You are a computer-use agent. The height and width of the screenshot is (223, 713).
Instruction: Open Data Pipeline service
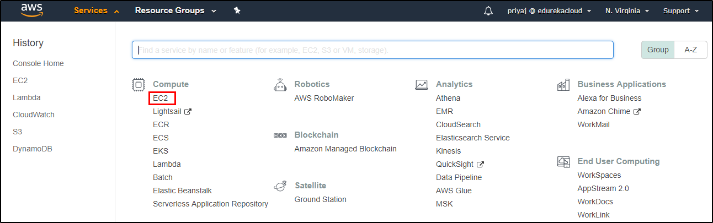(x=459, y=177)
